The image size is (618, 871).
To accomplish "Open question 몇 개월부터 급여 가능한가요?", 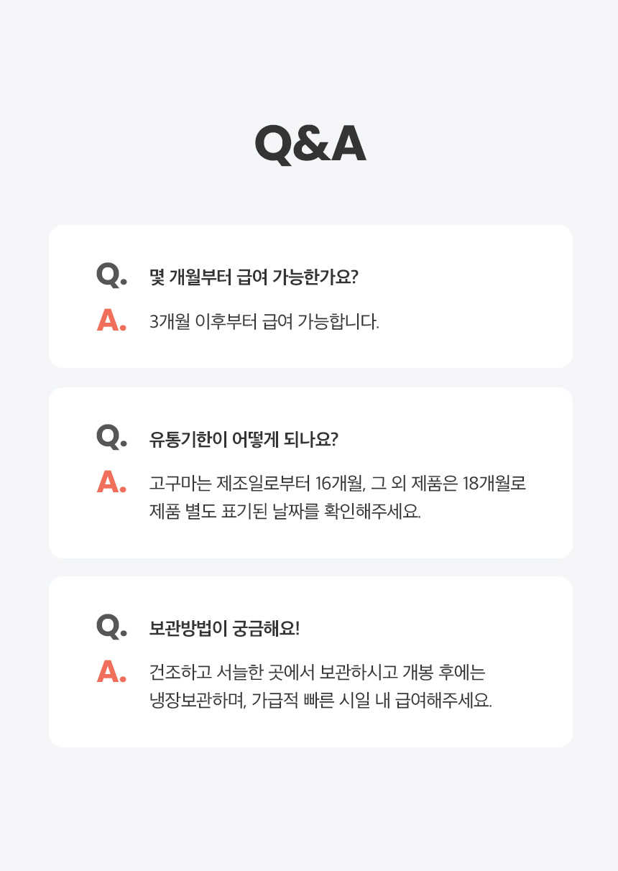I will click(x=253, y=277).
